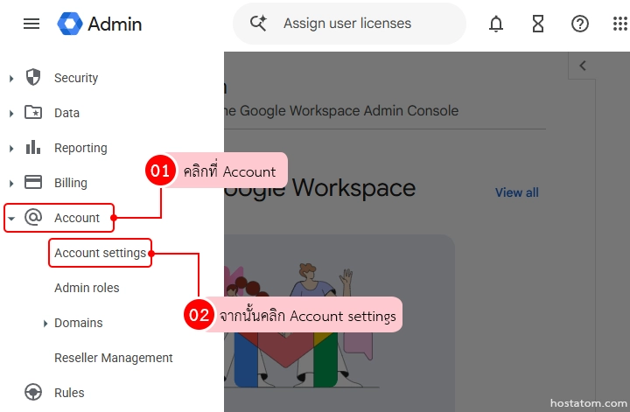Viewport: 630px width, 412px height.
Task: Open Account settings
Action: click(x=100, y=253)
